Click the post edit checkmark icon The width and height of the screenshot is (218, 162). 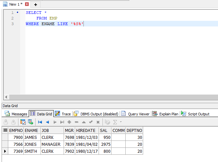(91, 122)
